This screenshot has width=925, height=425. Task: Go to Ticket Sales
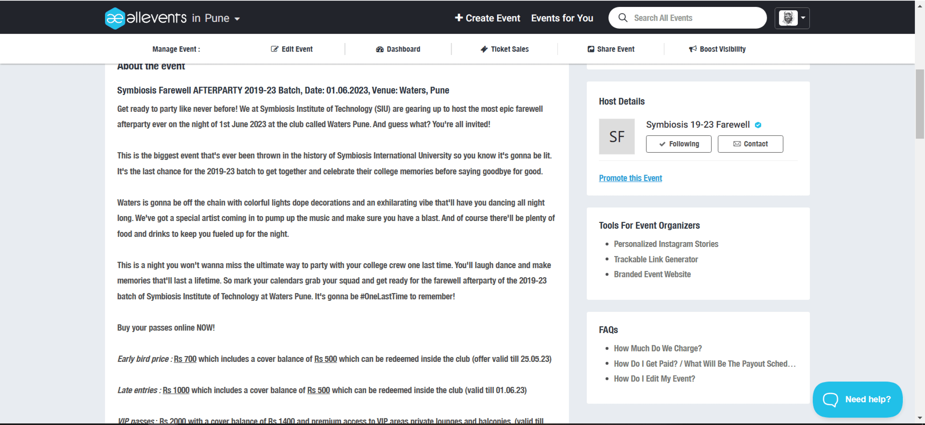504,49
